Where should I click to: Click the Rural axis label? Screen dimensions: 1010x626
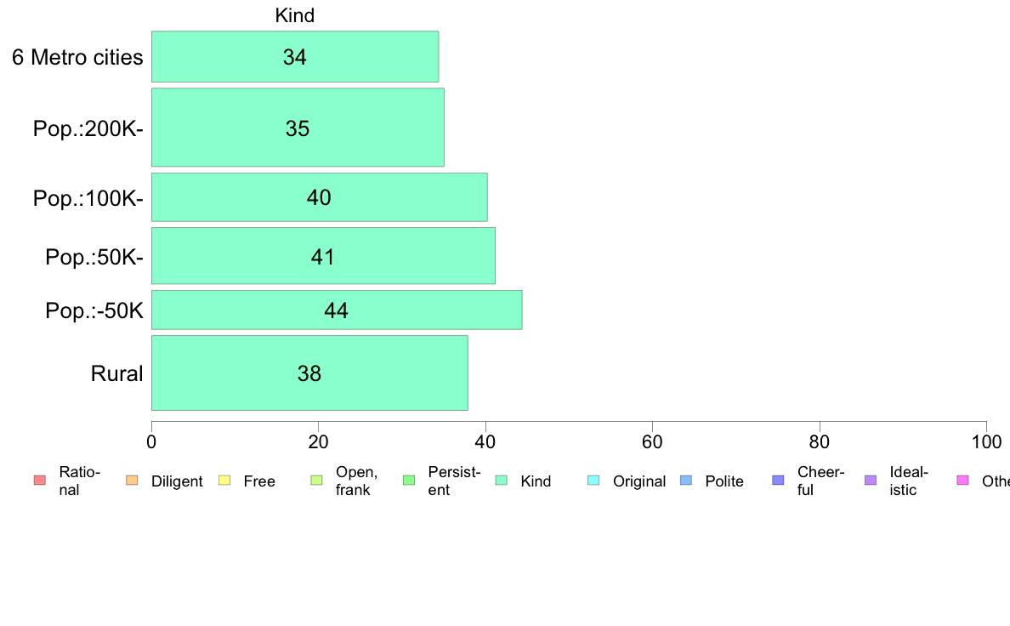pos(116,373)
